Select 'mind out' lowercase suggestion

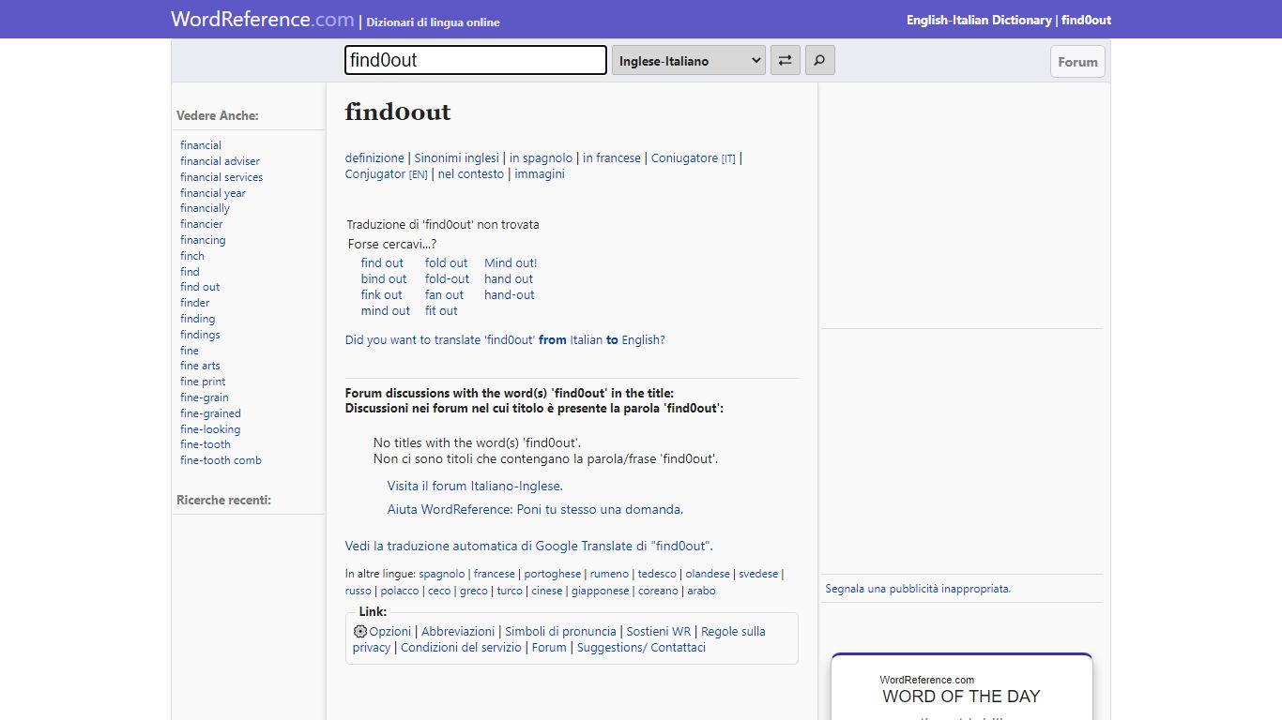pyautogui.click(x=386, y=311)
